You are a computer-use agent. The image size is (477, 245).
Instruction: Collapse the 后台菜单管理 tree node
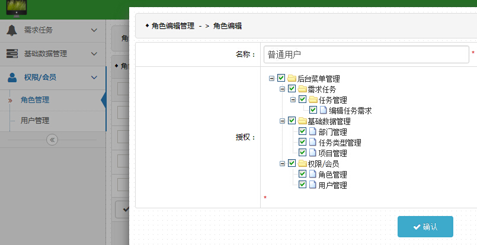pos(271,79)
